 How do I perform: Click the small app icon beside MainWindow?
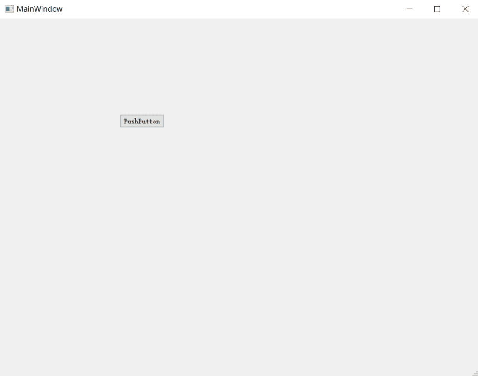(x=9, y=9)
